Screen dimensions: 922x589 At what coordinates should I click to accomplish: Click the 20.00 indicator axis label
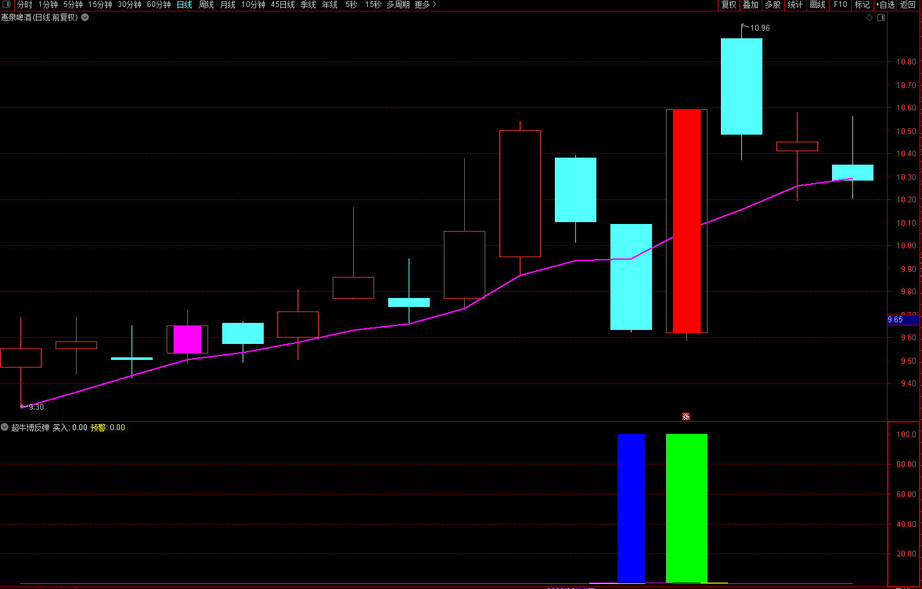coord(906,554)
